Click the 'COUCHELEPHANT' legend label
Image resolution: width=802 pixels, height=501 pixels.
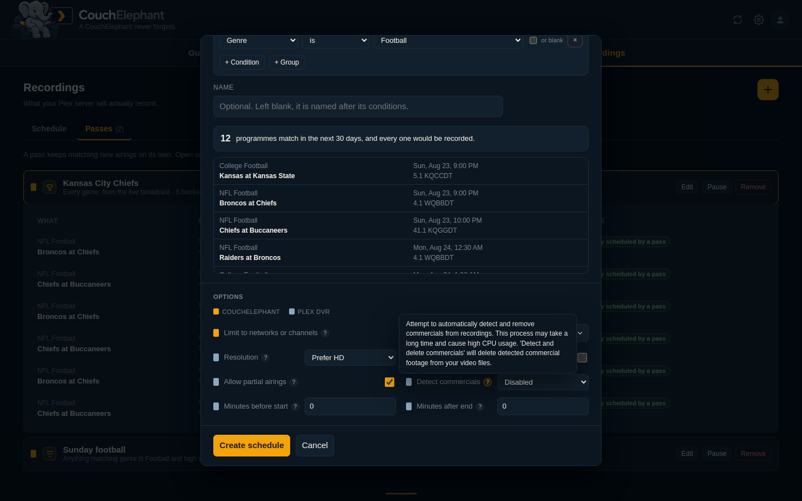pyautogui.click(x=251, y=312)
